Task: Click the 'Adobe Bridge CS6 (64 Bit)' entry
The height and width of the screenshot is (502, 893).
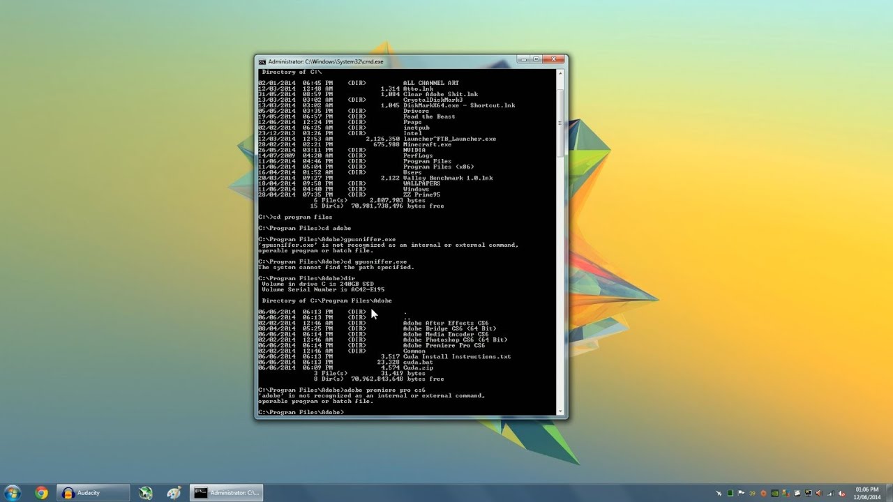Action: point(449,328)
